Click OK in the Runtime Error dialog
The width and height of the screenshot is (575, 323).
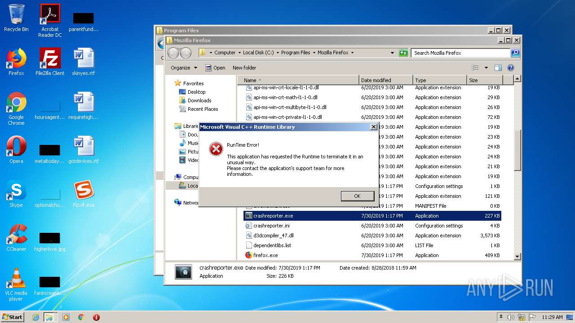357,196
